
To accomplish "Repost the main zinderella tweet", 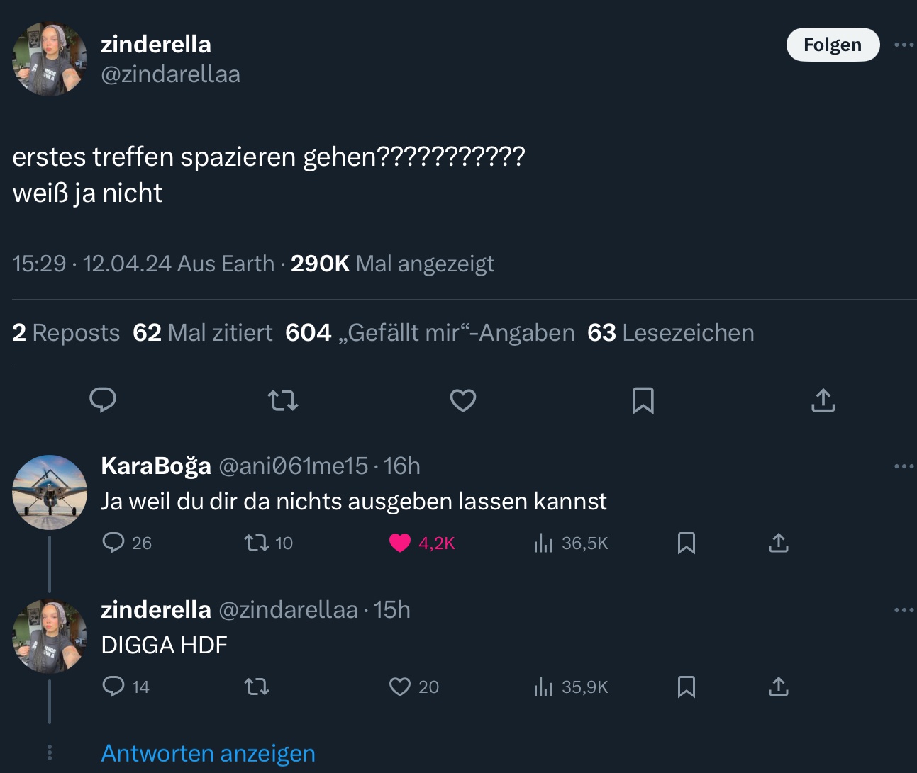I will coord(283,401).
